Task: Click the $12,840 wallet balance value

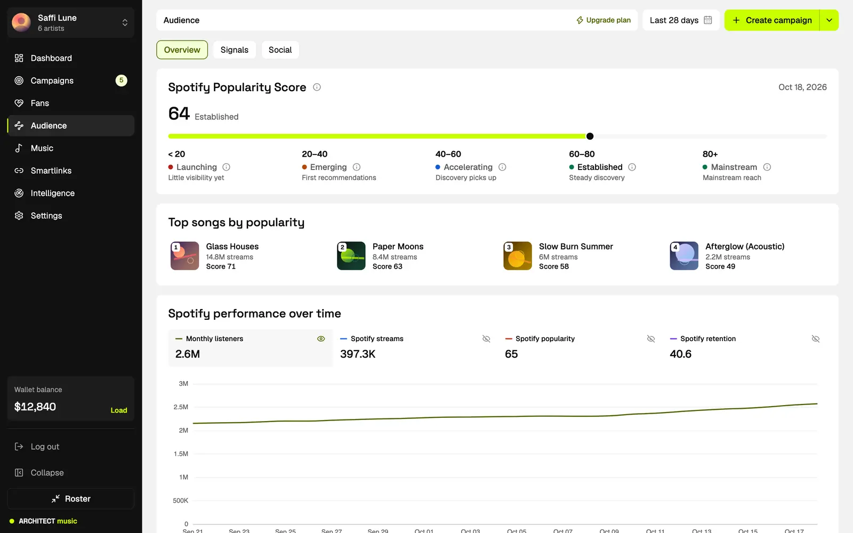Action: (35, 407)
